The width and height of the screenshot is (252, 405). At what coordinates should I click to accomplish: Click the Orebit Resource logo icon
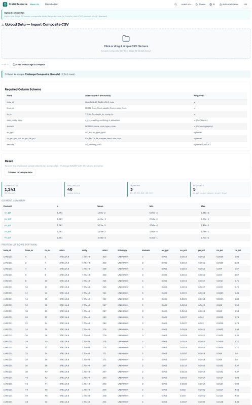tap(5, 5)
